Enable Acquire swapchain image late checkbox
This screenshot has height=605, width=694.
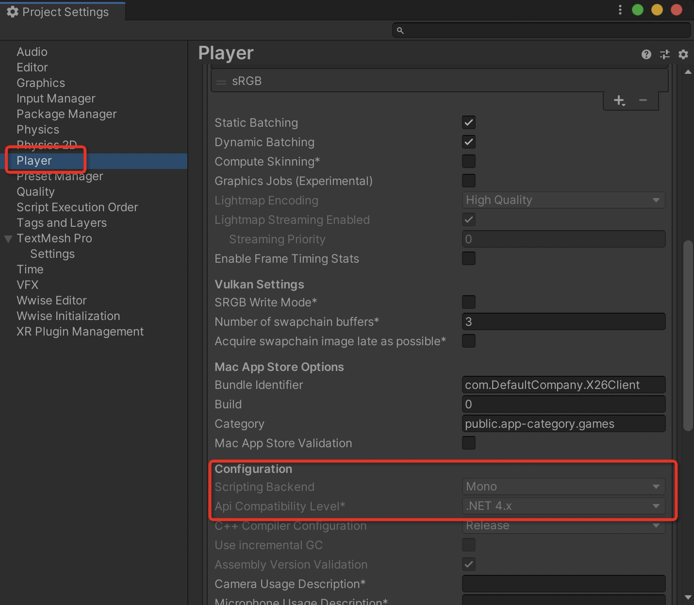(469, 341)
